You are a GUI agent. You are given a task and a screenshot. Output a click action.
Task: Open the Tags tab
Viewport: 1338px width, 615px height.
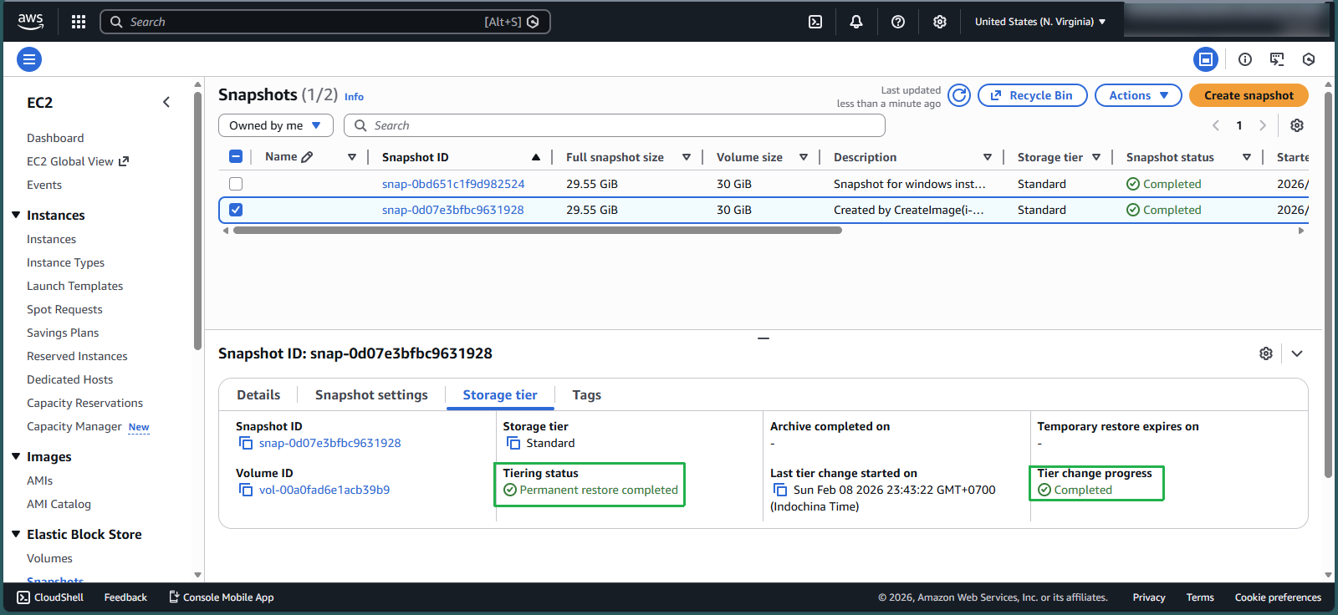[586, 395]
